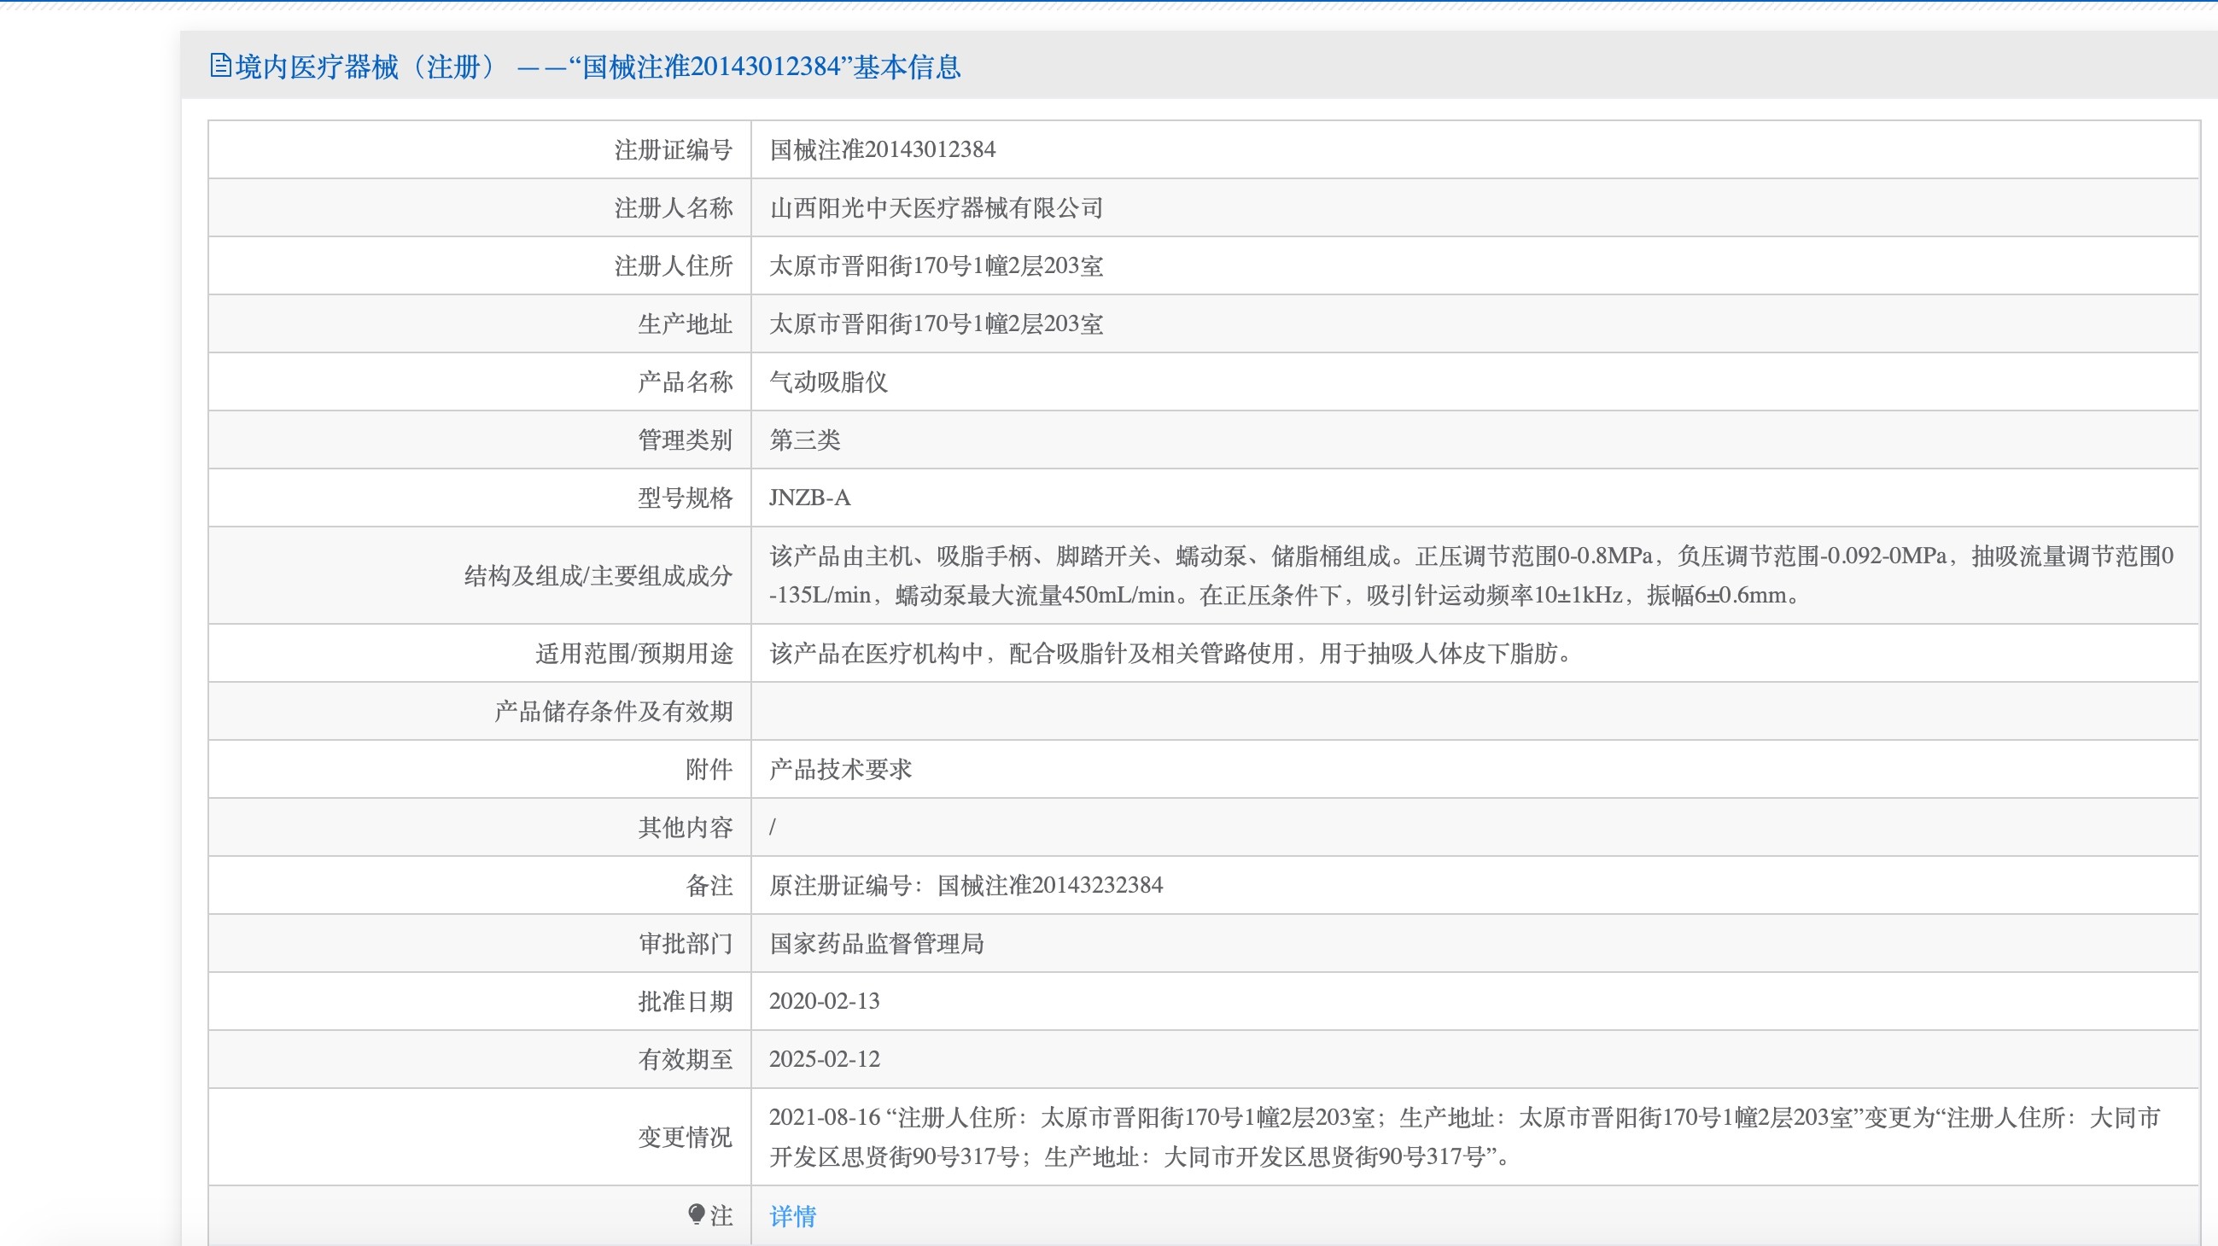Click product name 气动吸脂仪
The width and height of the screenshot is (2218, 1246).
[x=828, y=382]
